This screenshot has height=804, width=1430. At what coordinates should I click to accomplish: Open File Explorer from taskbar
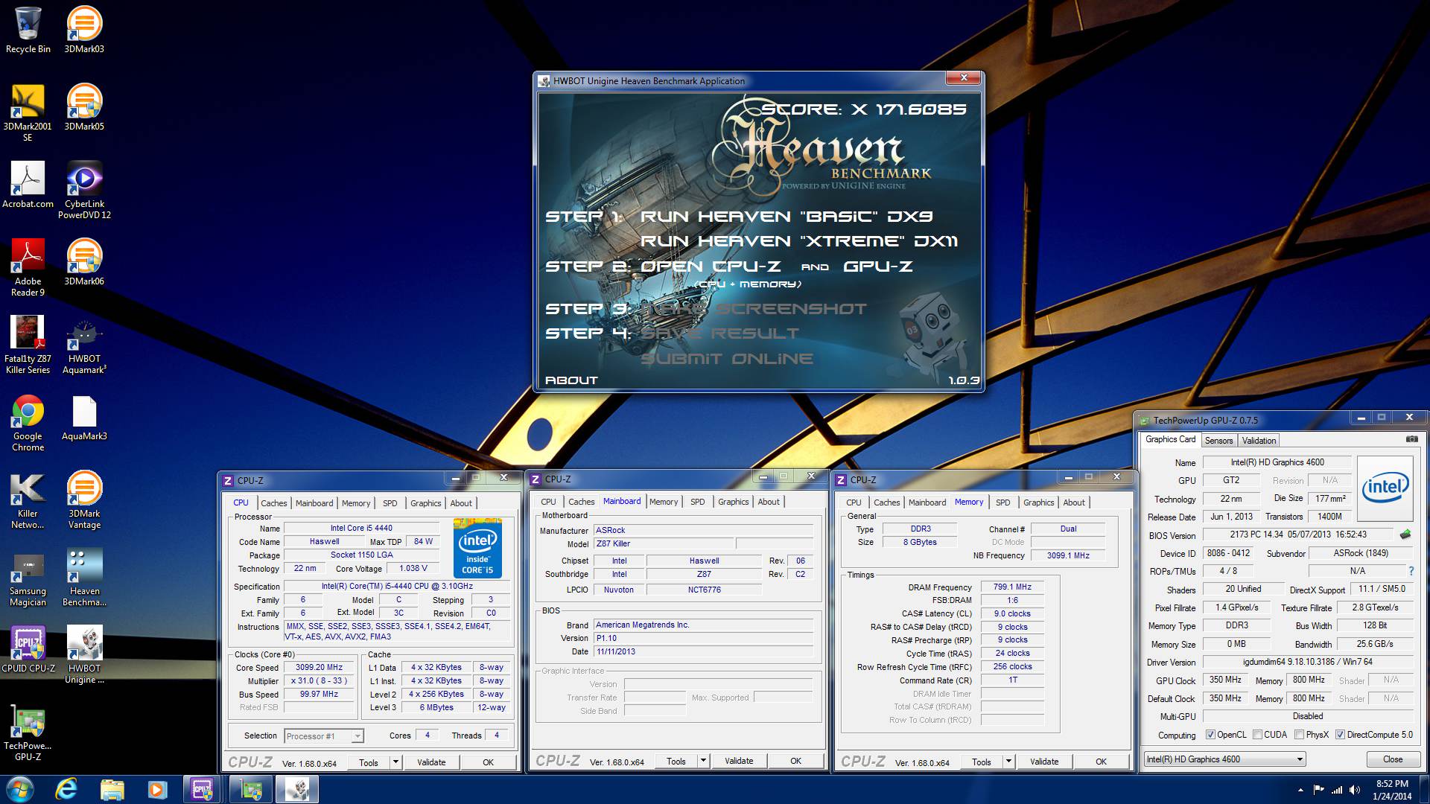tap(112, 789)
